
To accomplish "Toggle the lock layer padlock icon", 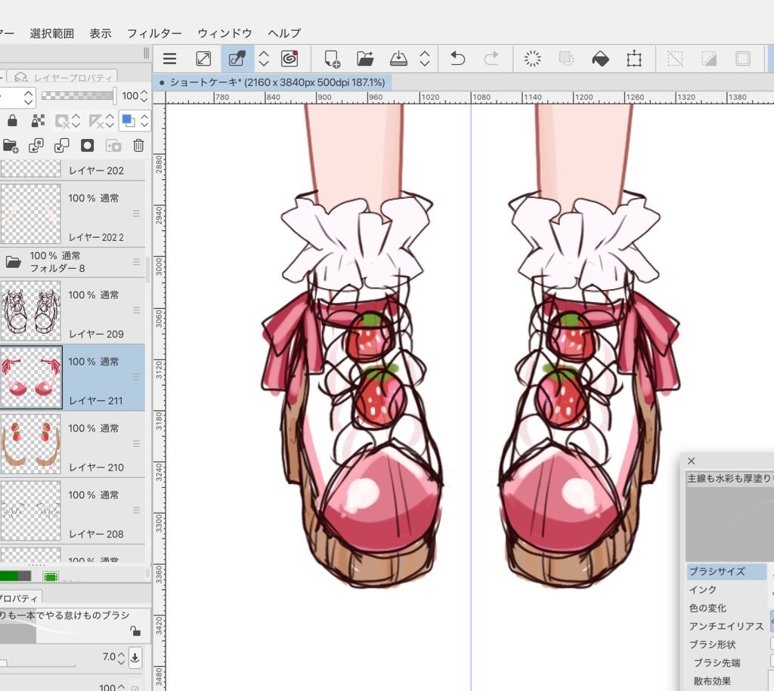I will click(x=12, y=121).
